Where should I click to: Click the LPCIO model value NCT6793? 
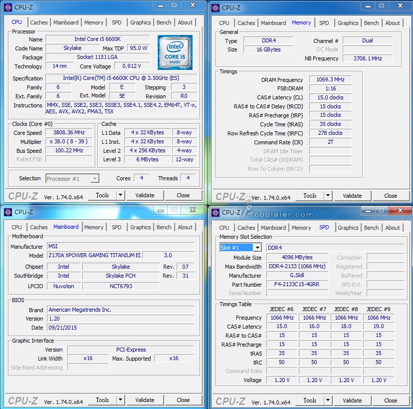click(x=121, y=286)
